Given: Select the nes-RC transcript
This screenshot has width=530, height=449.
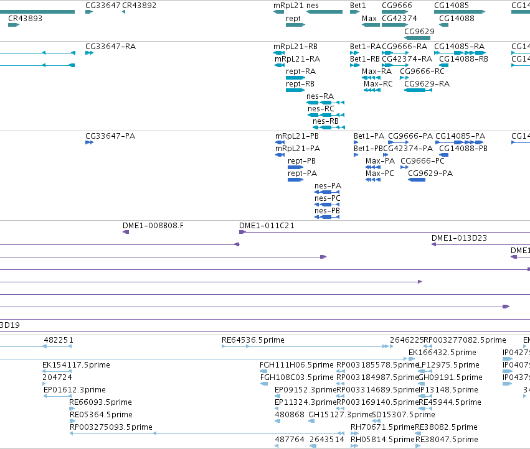Looking at the screenshot, I should [x=326, y=115].
